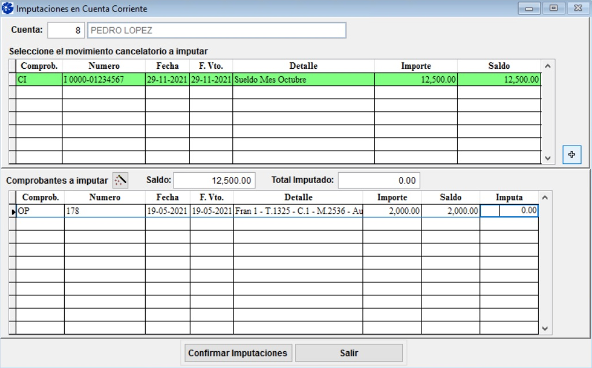Click the magic wand auto-impute icon
The image size is (592, 368).
120,180
